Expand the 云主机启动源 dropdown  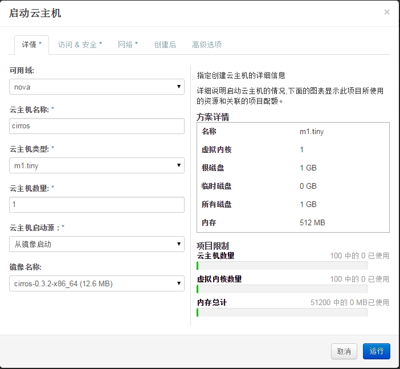97,244
